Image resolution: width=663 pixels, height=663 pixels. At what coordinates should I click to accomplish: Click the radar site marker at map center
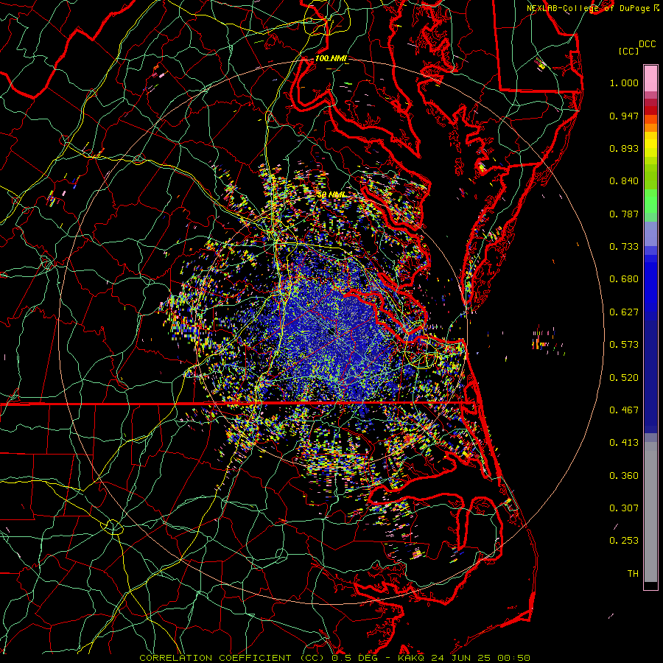331,331
